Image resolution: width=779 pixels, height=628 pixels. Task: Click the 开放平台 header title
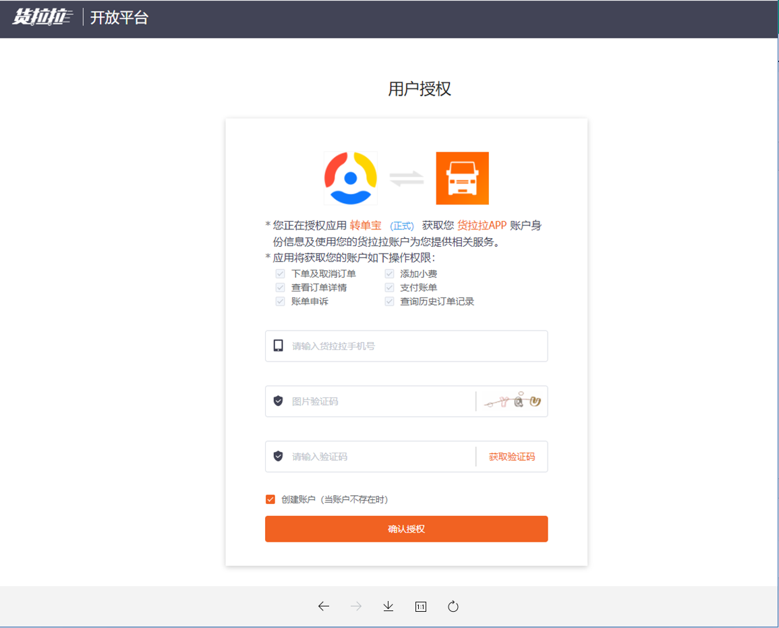tap(119, 18)
